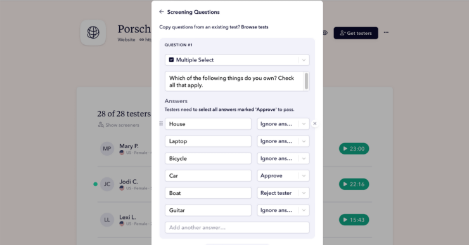Play Lexi L.'s 15:43 recording
469x245 pixels.
pos(354,220)
